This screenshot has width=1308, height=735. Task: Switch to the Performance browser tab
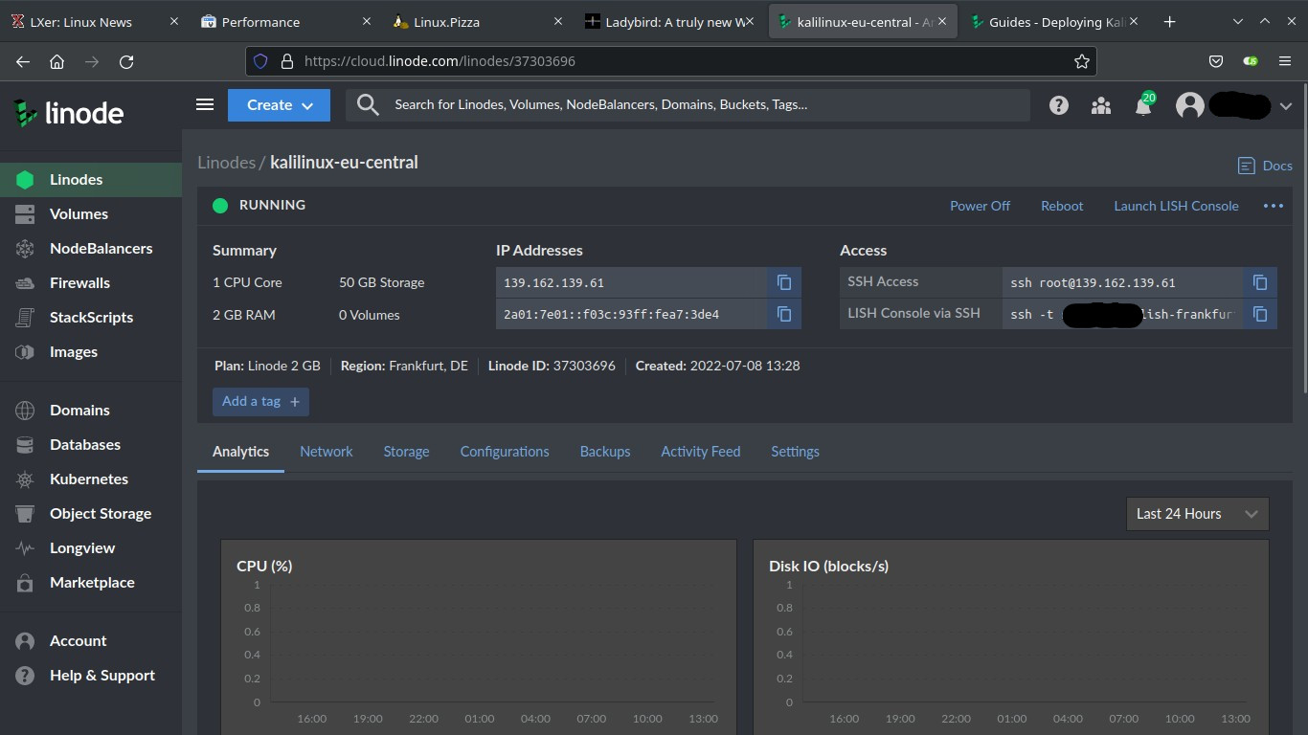click(x=288, y=21)
